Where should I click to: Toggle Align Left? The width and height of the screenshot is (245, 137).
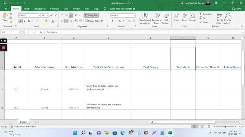click(62, 21)
